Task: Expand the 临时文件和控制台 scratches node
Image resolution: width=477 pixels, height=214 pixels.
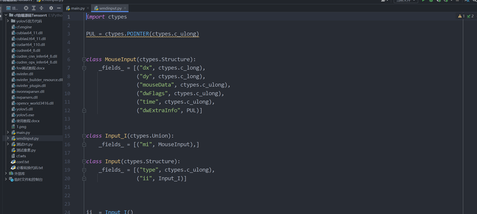Action: pos(7,180)
